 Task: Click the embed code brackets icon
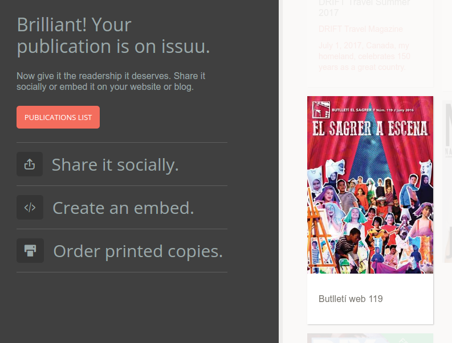(x=30, y=208)
